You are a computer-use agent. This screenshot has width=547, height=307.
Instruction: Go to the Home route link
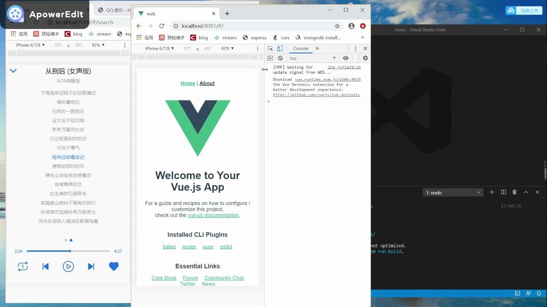188,83
